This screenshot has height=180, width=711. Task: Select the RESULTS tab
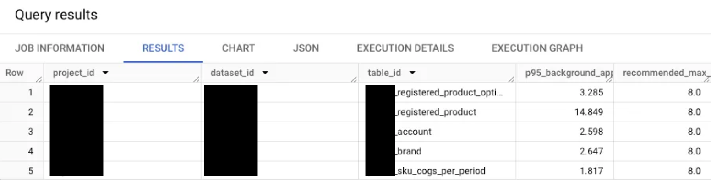163,48
